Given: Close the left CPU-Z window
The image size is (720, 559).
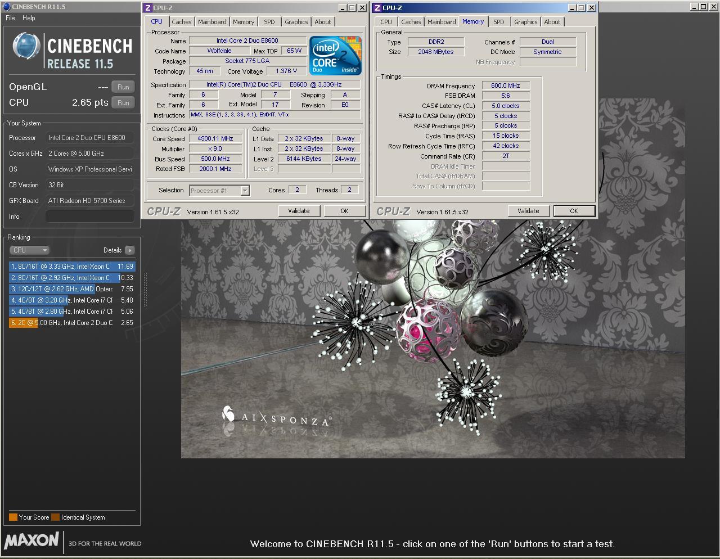Looking at the screenshot, I should 362,8.
